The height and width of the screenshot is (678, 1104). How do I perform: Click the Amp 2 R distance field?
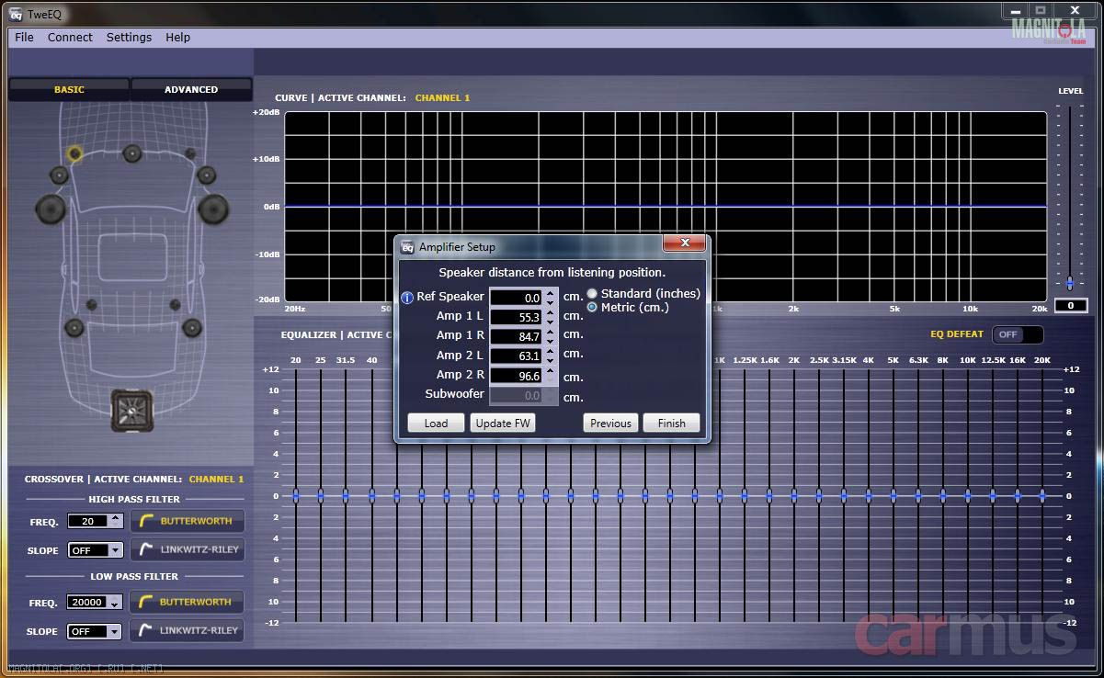(517, 377)
